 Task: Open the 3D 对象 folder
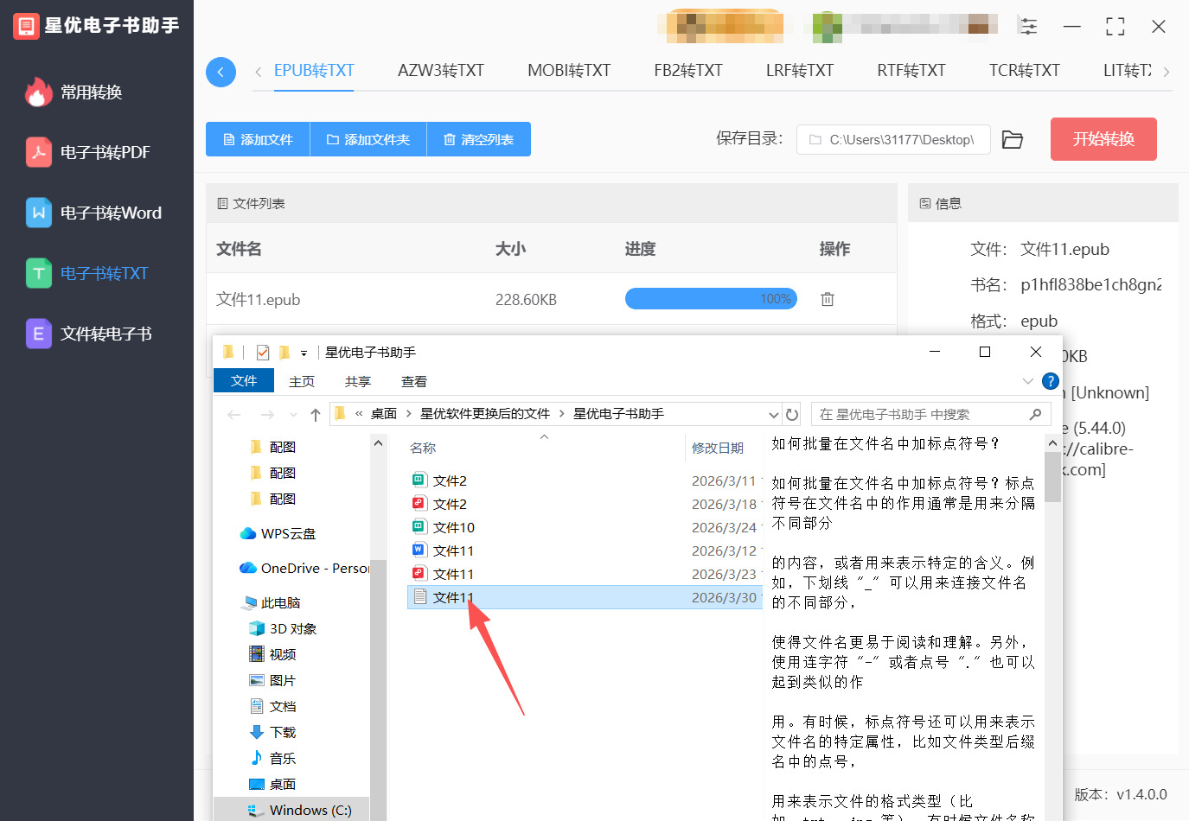[283, 629]
